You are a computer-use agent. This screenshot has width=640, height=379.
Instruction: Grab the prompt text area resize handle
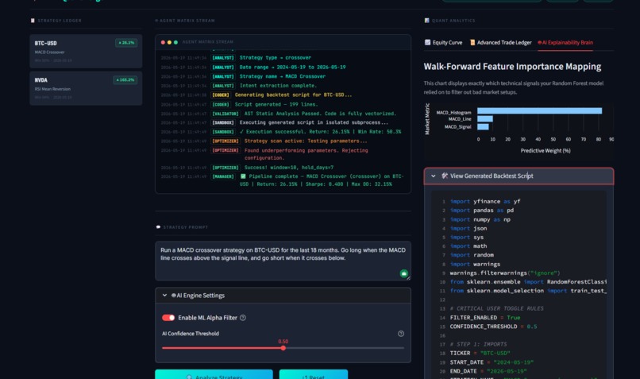point(409,278)
